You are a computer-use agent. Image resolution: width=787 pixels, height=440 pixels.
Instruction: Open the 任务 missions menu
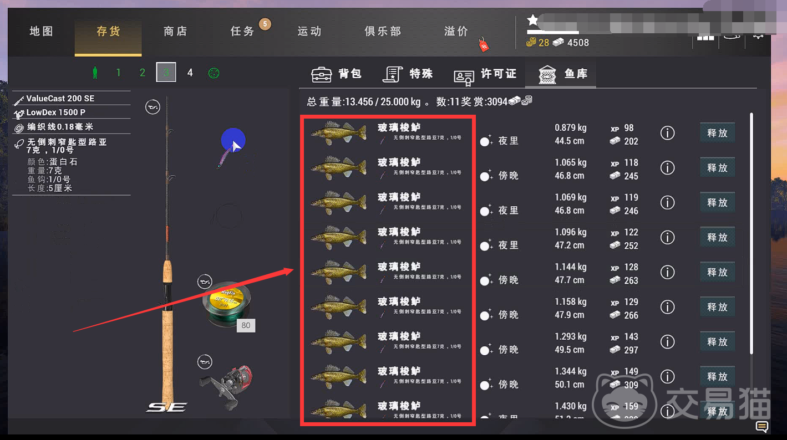click(242, 32)
